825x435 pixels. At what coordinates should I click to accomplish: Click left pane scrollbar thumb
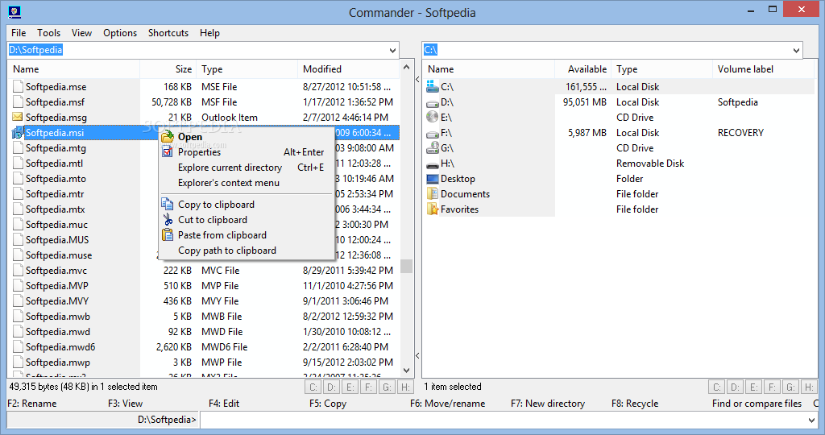(x=406, y=266)
